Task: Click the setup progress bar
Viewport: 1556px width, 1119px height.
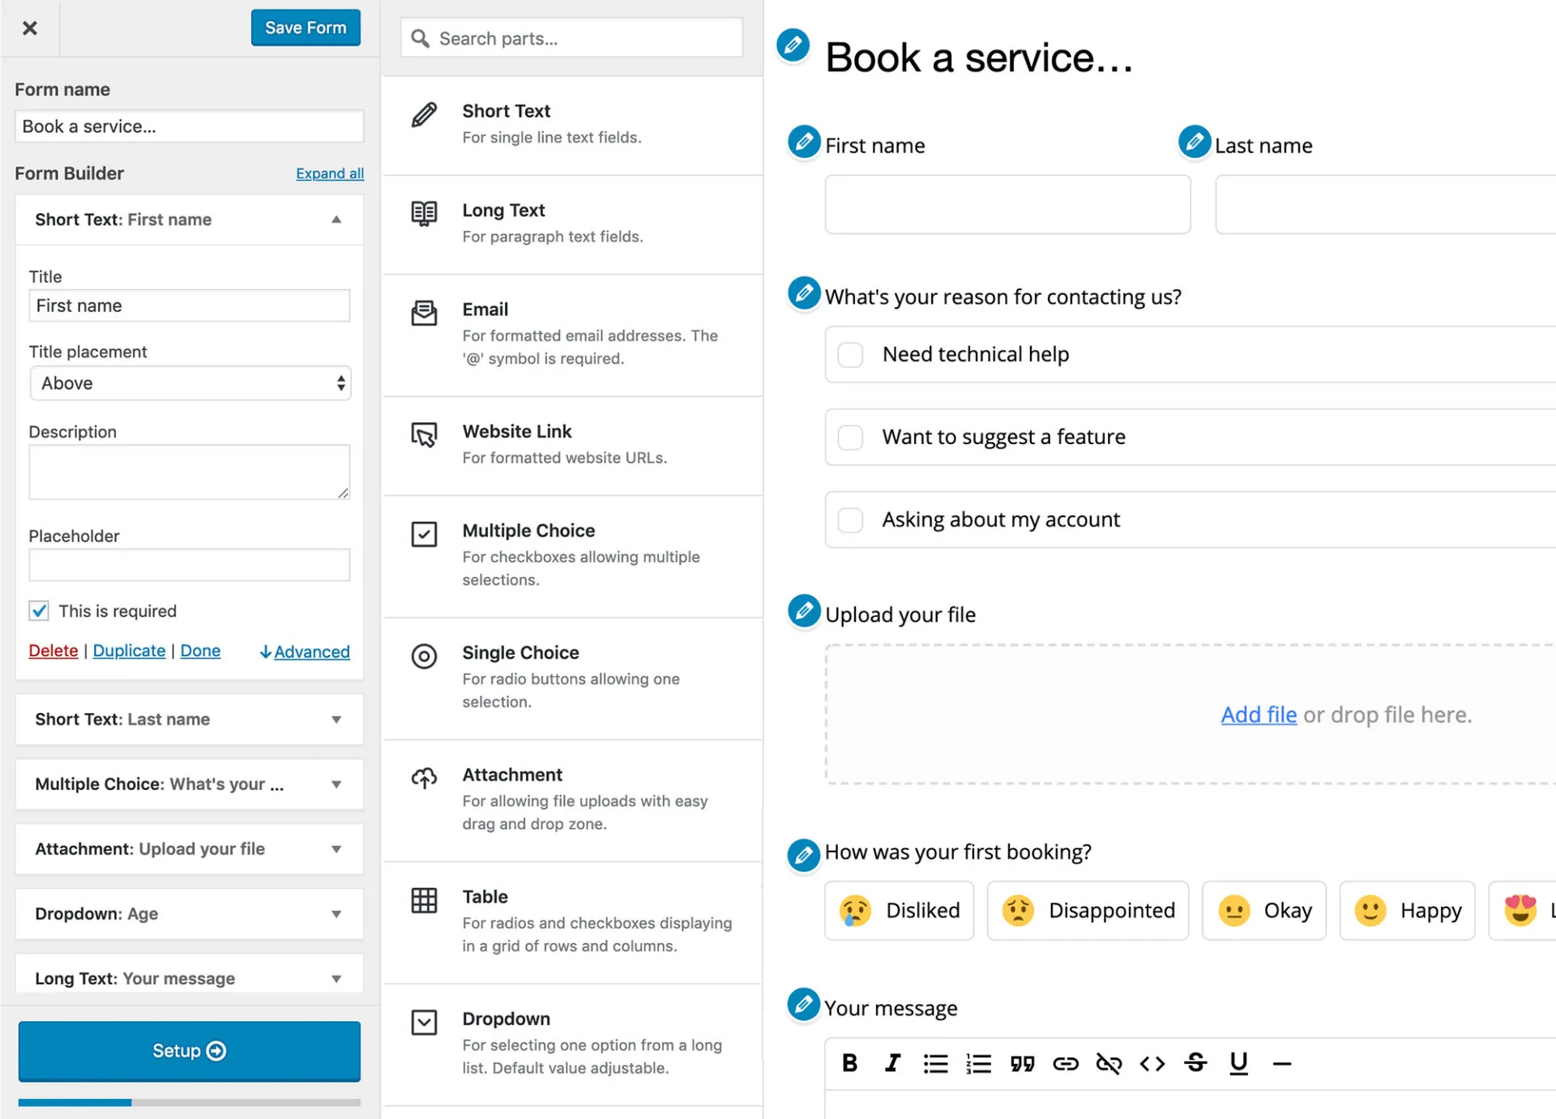Action: 189,1102
